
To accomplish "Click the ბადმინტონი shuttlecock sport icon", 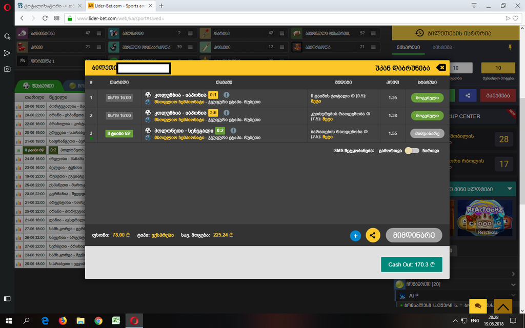I will 22,33.
